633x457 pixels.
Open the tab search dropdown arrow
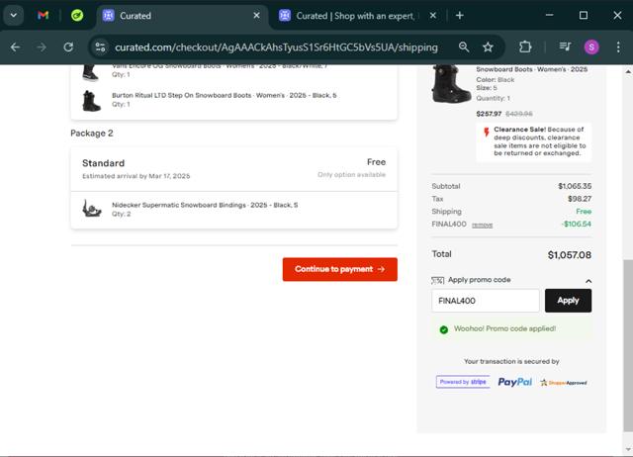[x=13, y=16]
